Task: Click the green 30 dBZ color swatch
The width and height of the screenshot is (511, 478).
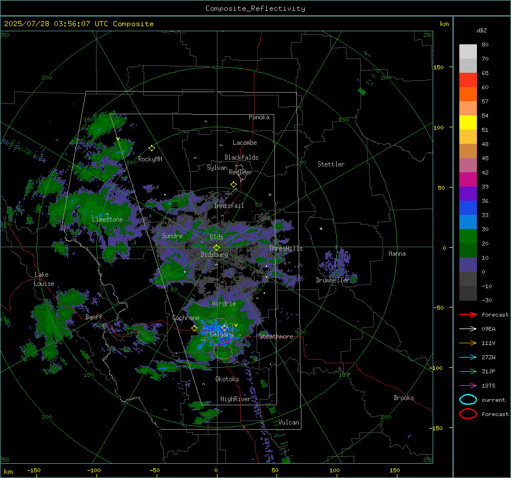Action: pos(468,236)
